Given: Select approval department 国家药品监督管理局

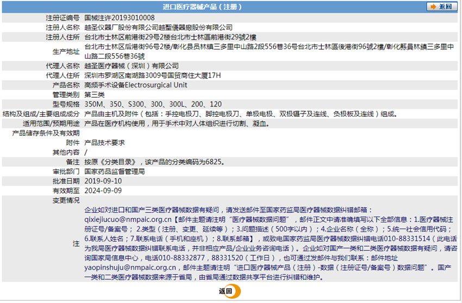Looking at the screenshot, I should (115, 172).
